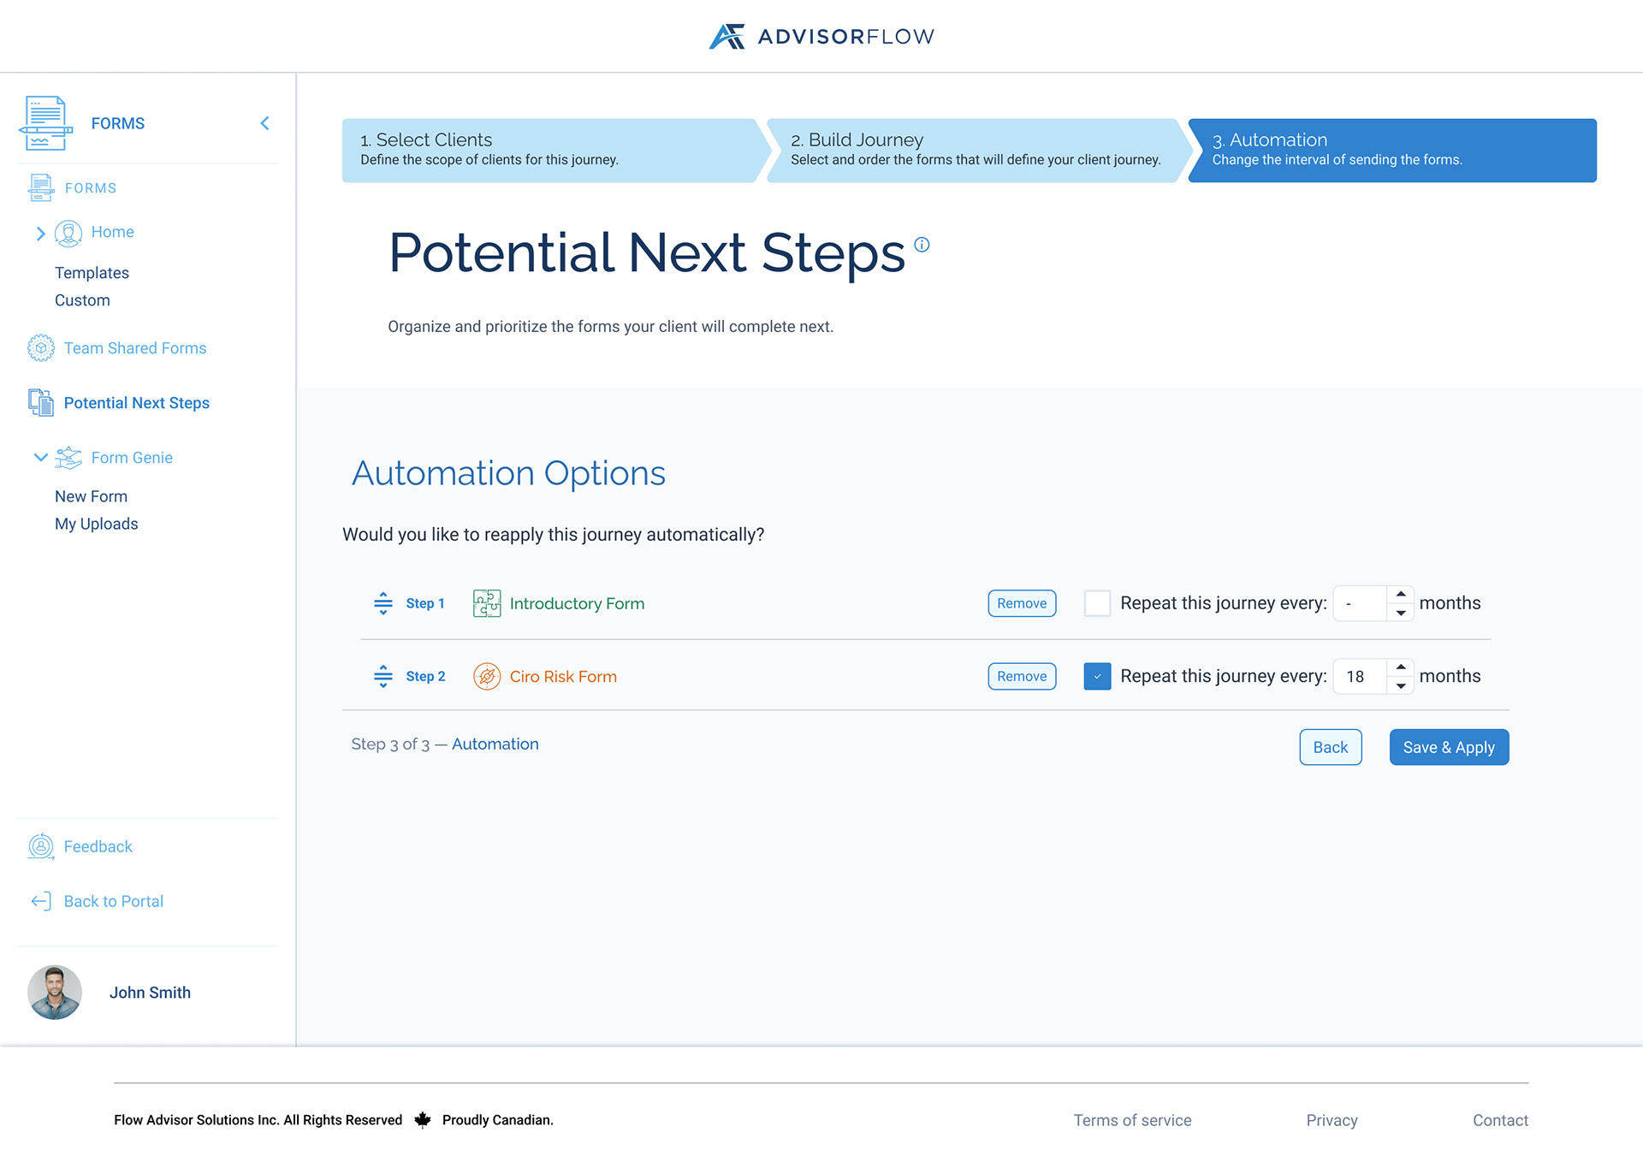Click the info icon beside Potential Next Steps
Viewport: 1643px width, 1168px height.
[x=922, y=244]
